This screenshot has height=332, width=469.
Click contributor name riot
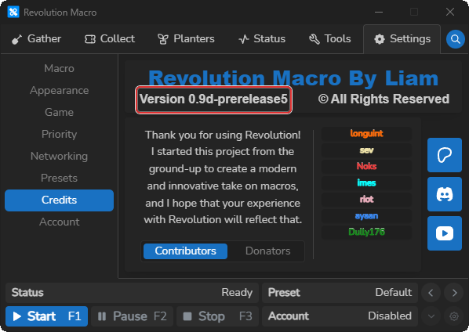[366, 199]
